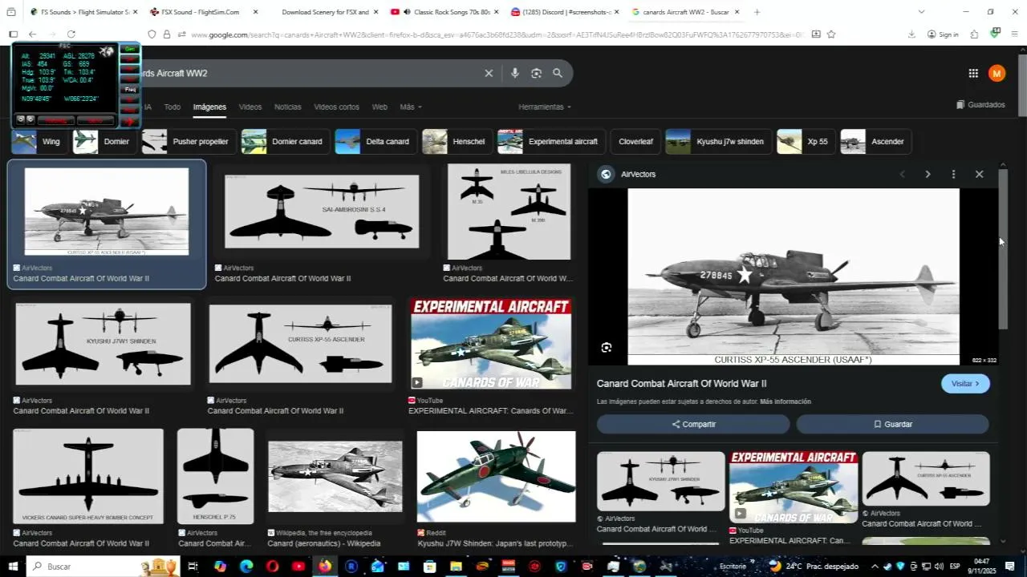Sign in to Firefox account
Viewport: 1027px width, 577px height.
point(943,34)
